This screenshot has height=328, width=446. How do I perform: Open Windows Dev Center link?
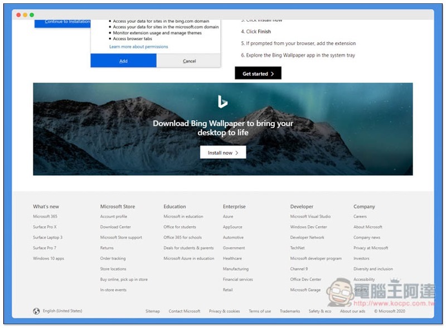point(308,227)
